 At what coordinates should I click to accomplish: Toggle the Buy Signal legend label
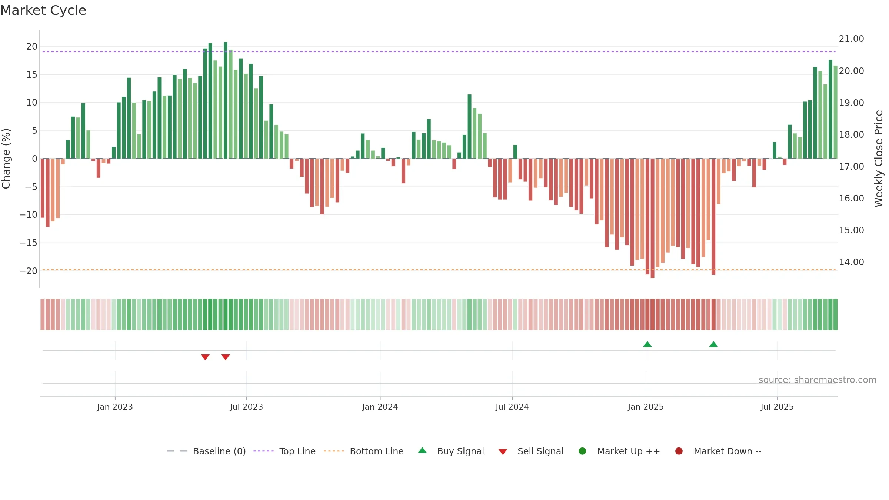tap(460, 451)
